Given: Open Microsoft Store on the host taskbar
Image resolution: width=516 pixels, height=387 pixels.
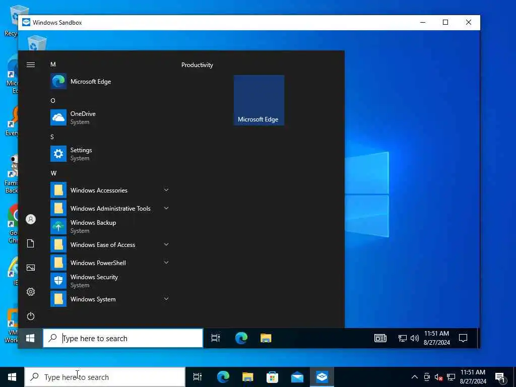Looking at the screenshot, I should coord(272,377).
